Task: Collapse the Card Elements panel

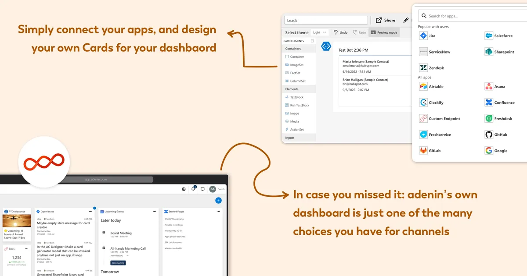Action: point(312,40)
